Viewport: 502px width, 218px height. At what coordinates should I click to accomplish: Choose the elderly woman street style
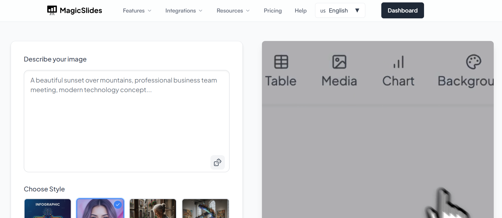coord(153,209)
